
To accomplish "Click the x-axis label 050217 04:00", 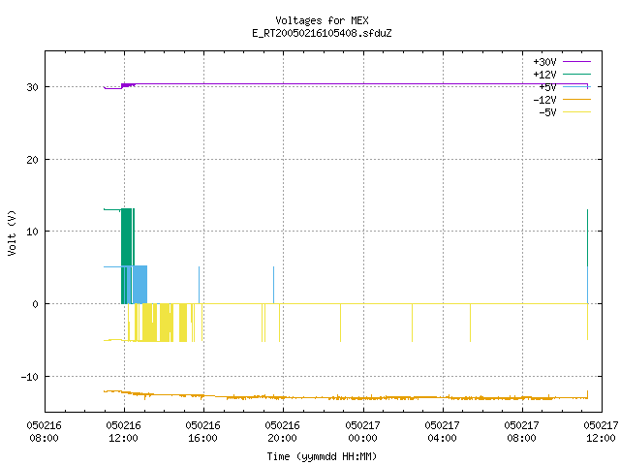I will (x=443, y=432).
